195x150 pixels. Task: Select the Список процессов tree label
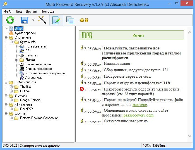[x=38, y=69]
